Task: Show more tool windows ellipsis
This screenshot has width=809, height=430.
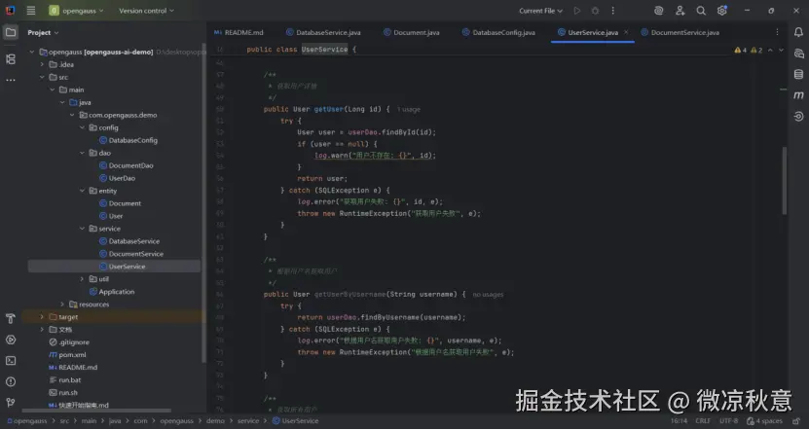Action: click(11, 80)
